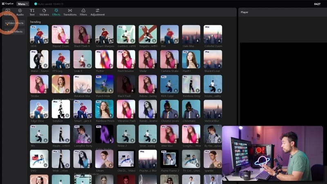
Task: Download the Punch Hole effect
Action: [110, 90]
